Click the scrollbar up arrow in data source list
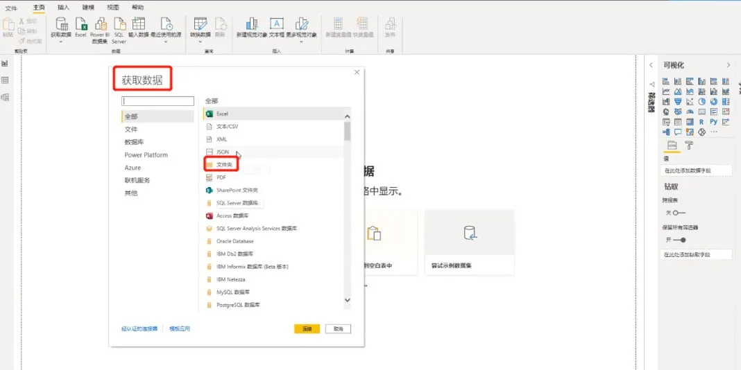Screen dimensions: 741x370 pos(348,116)
